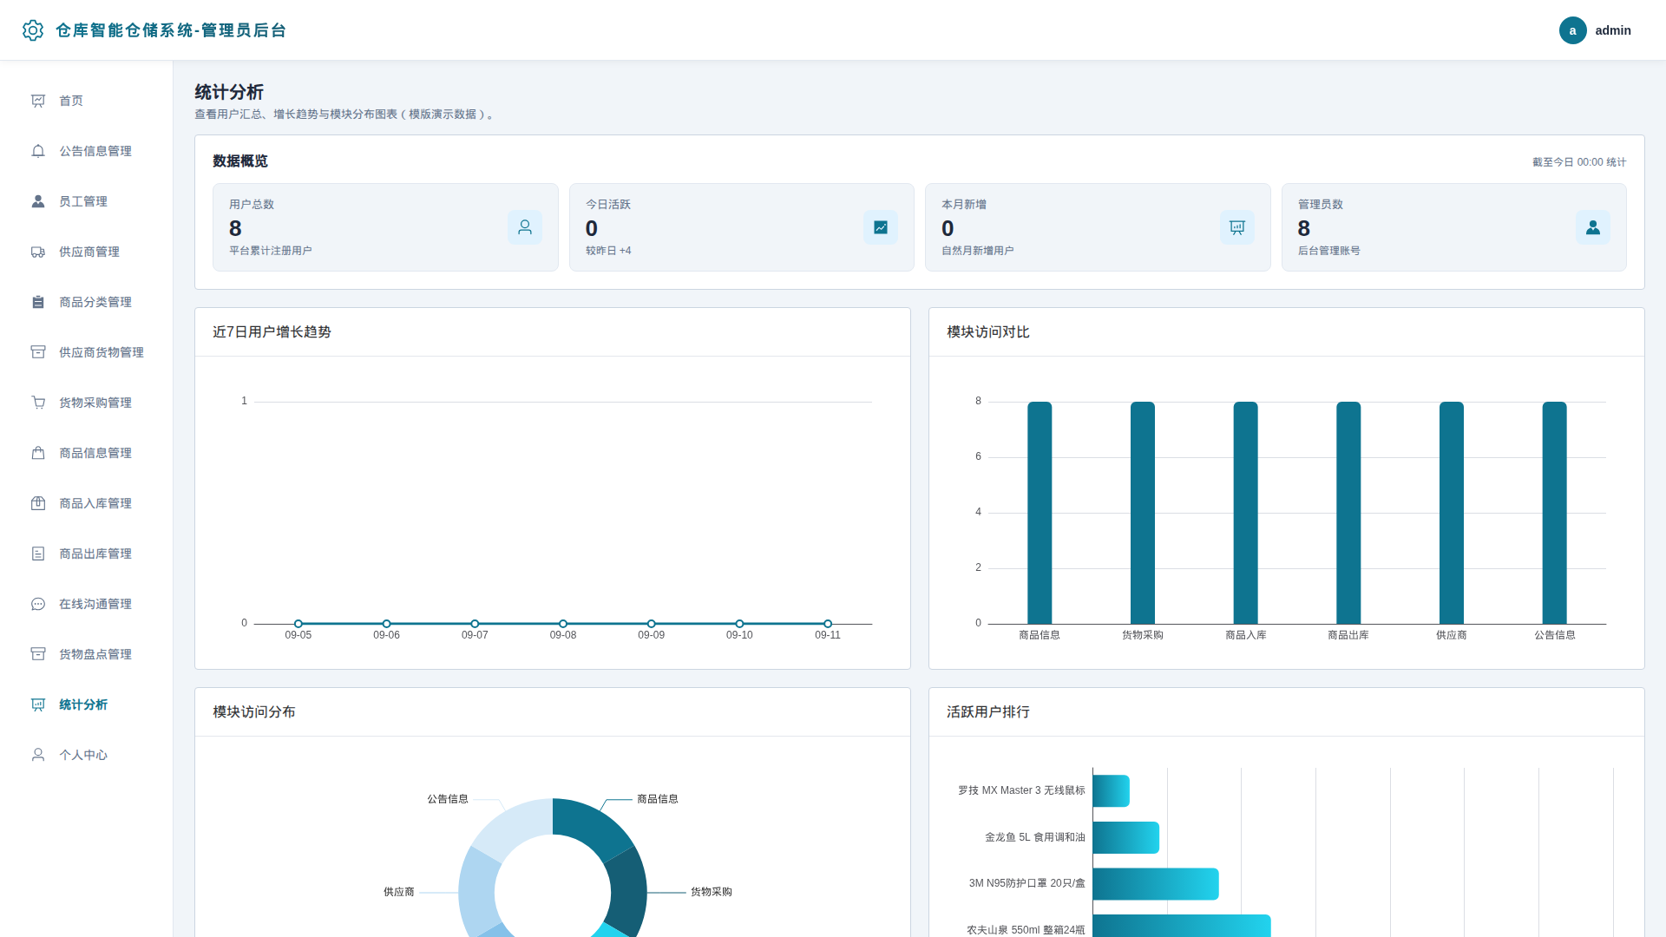This screenshot has width=1666, height=937.
Task: Click the 09-11 data point on trend line
Action: click(x=828, y=624)
